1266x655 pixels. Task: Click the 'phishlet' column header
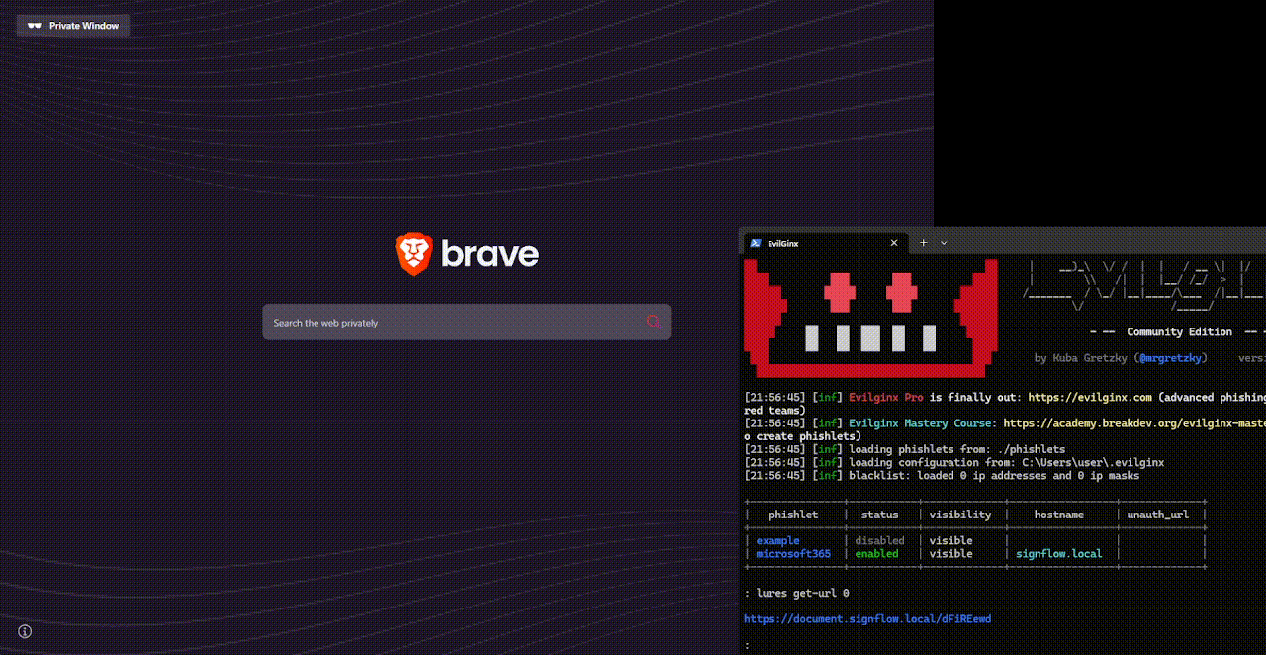[x=793, y=515]
